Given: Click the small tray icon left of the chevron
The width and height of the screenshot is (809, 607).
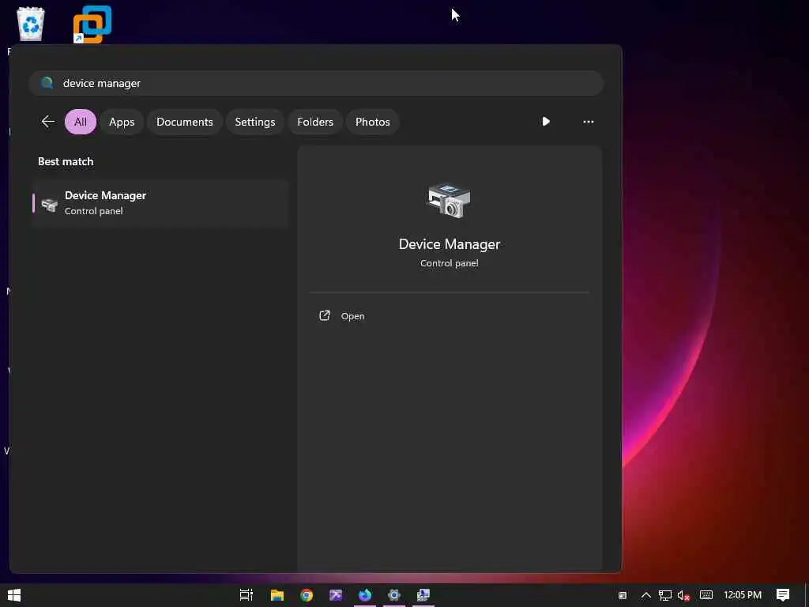Looking at the screenshot, I should [x=623, y=596].
